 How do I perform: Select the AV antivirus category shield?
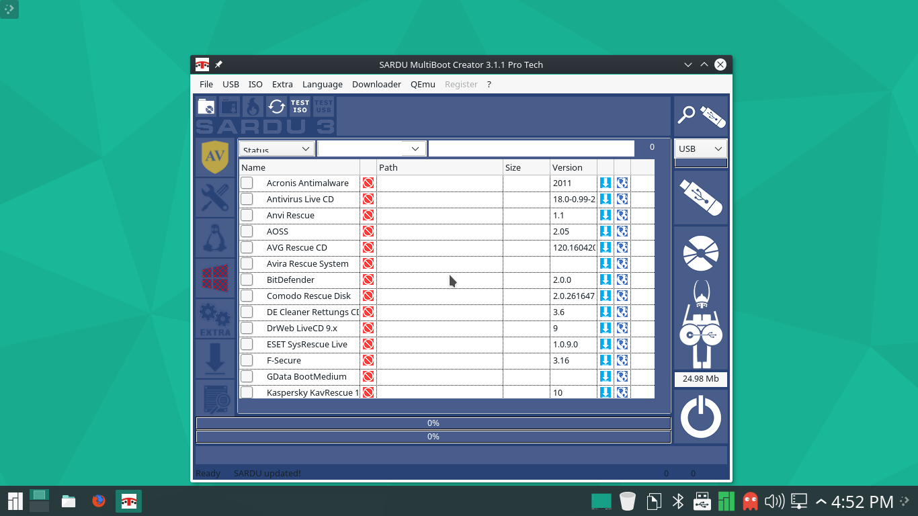tap(215, 157)
